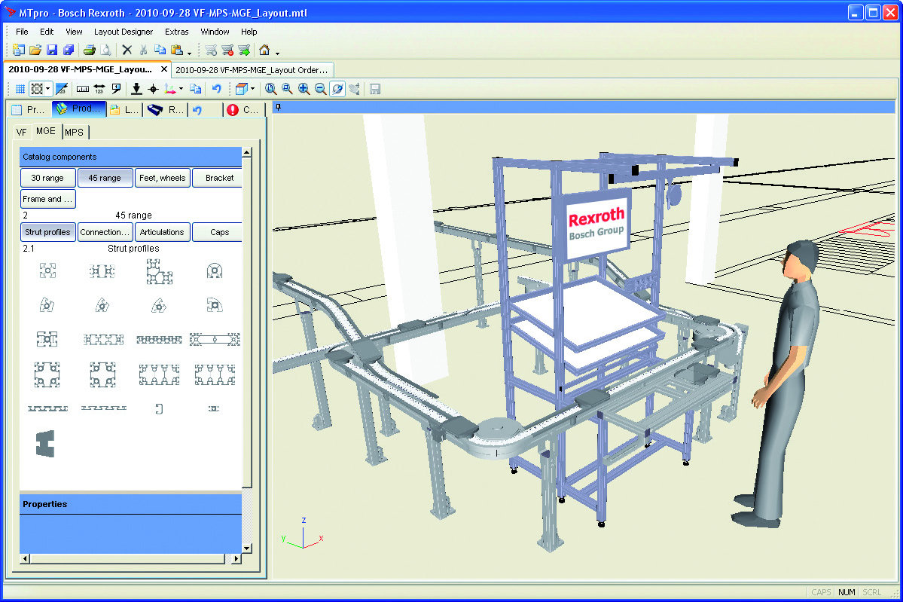
Task: Switch to the MPS tab
Action: tap(75, 131)
